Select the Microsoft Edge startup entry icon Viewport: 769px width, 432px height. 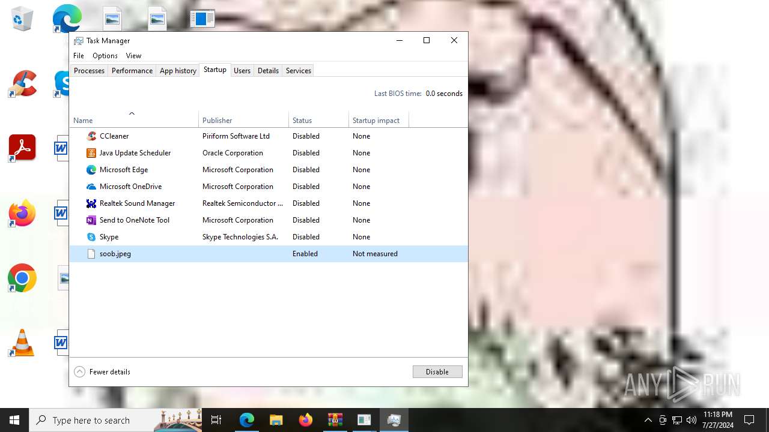pyautogui.click(x=91, y=170)
